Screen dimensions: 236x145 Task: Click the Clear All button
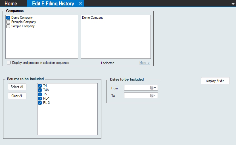pyautogui.click(x=17, y=96)
